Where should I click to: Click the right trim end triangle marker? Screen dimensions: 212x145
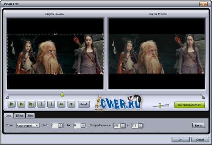tap(204, 97)
